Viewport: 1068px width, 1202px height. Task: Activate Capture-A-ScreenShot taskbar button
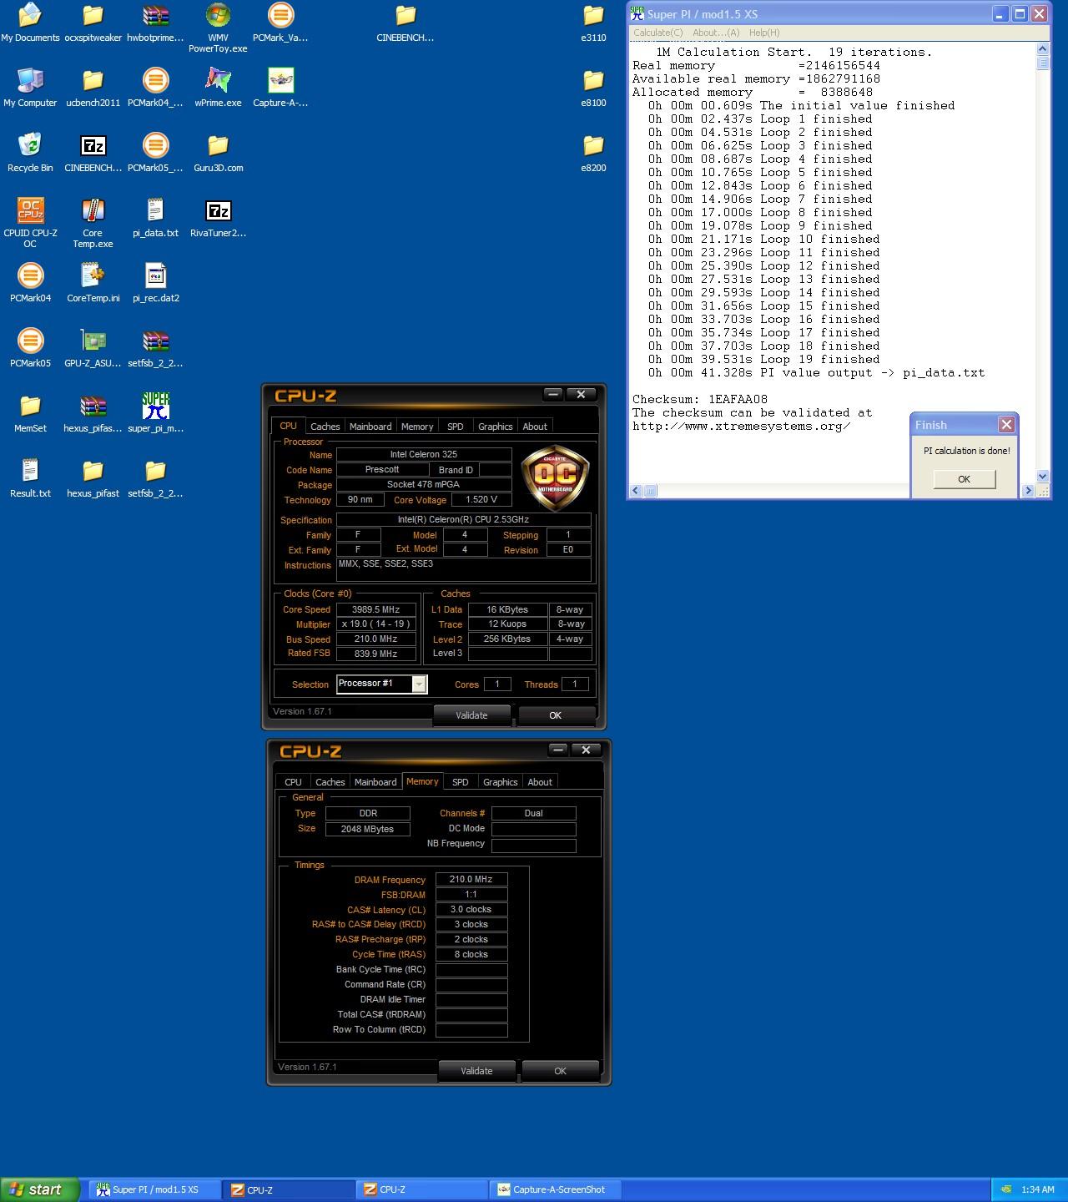(556, 1189)
